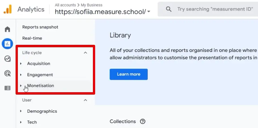Viewport: 258px width, 128px height.
Task: Collapse the Life cycle section
Action: tap(85, 53)
